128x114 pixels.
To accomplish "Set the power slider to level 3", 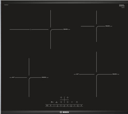I will tap(61, 105).
